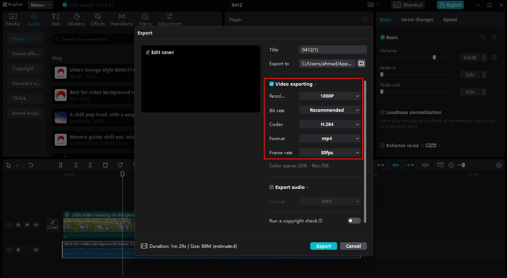Click the Fade-in slider handle

382,75
